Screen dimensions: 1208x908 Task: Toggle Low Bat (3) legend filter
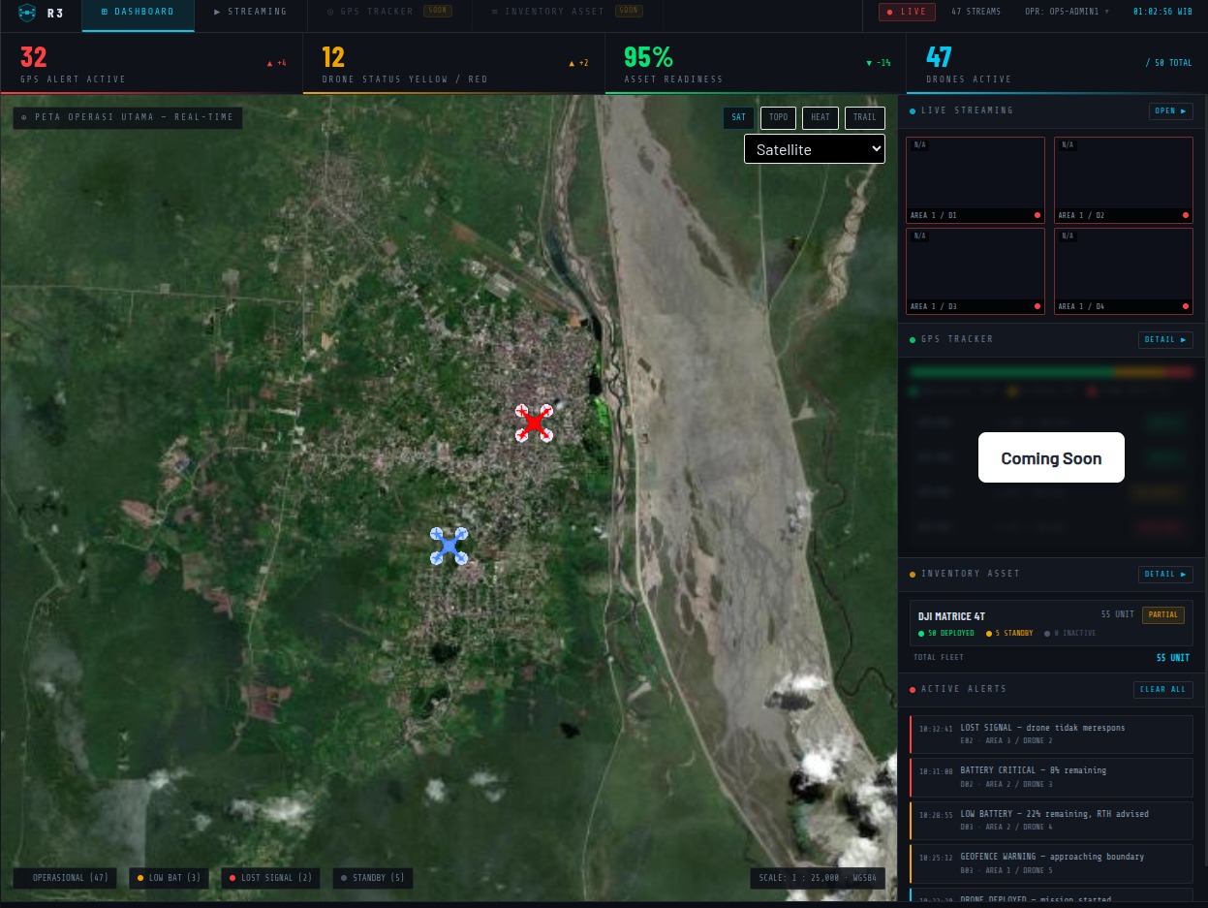click(x=169, y=878)
